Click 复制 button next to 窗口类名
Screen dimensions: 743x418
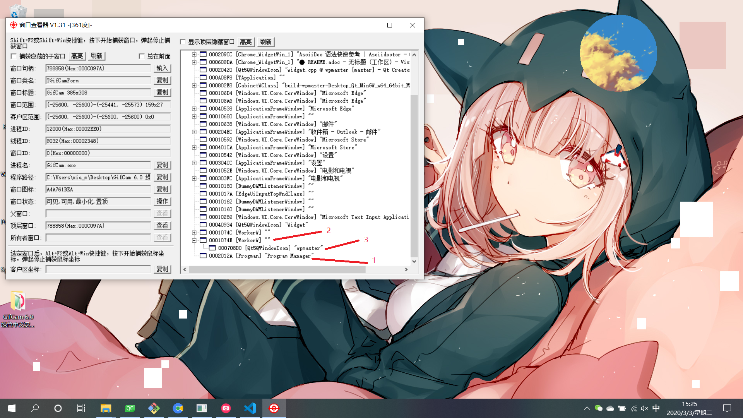162,81
